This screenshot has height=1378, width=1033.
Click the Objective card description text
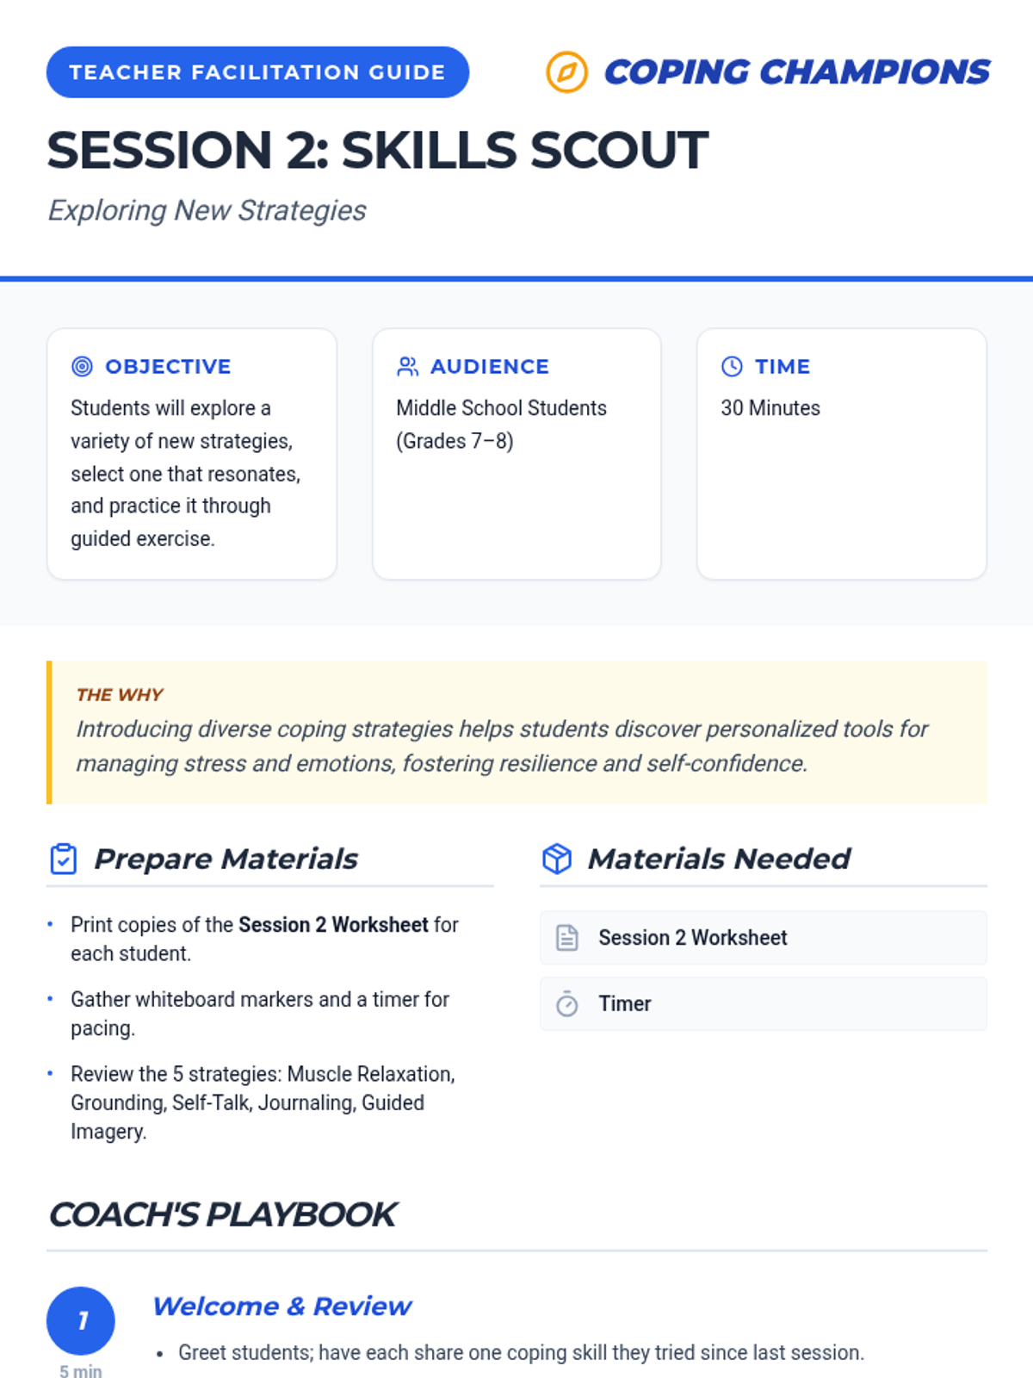185,473
